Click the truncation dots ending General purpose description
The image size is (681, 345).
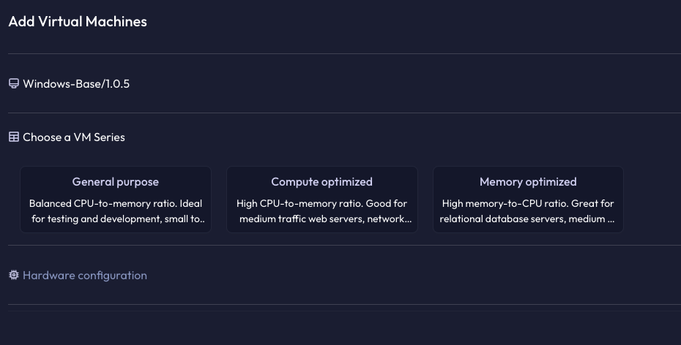(x=202, y=221)
